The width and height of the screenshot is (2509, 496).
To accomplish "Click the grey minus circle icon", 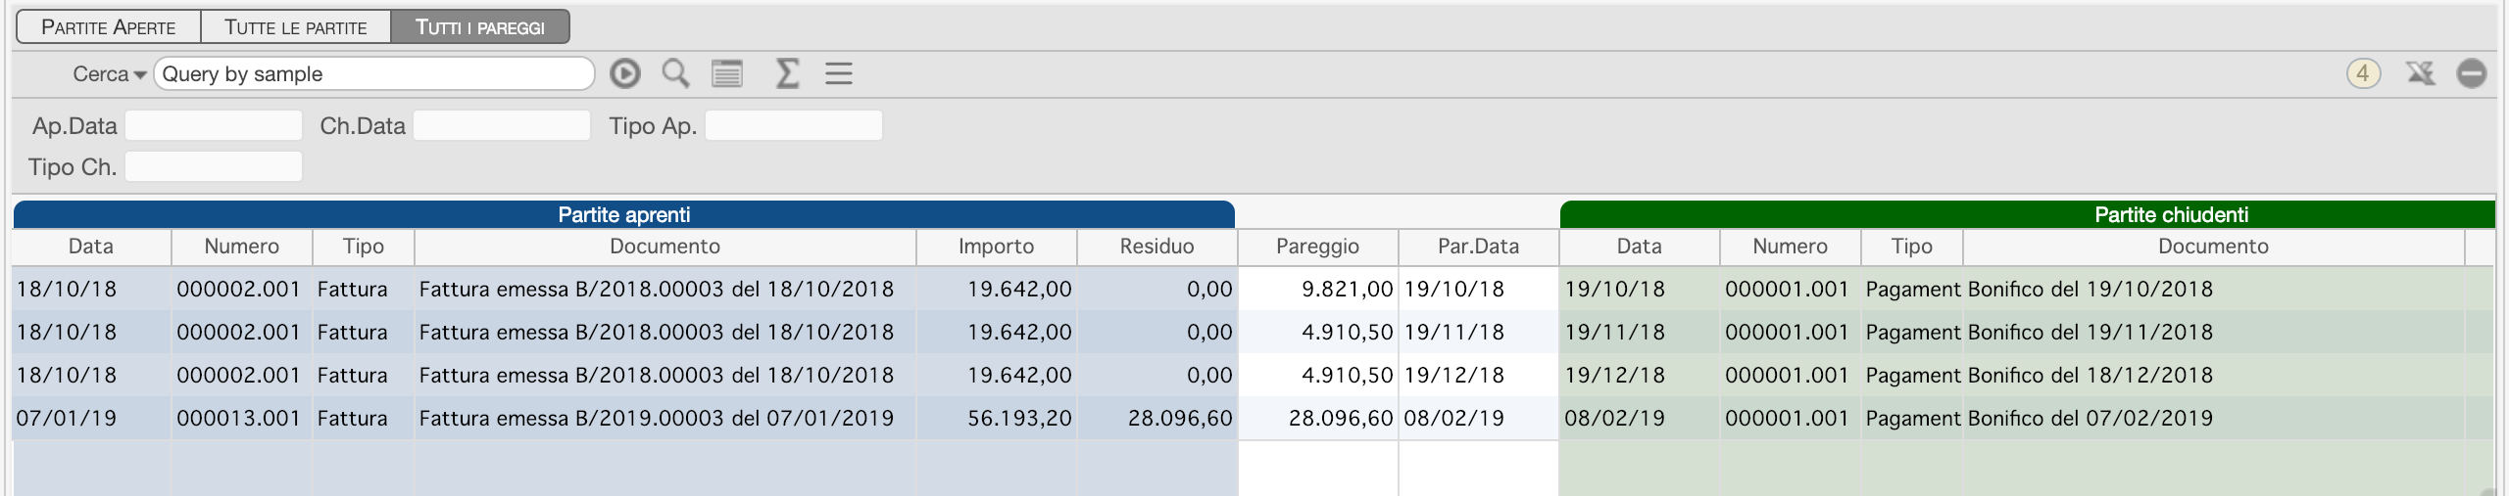I will 2471,73.
